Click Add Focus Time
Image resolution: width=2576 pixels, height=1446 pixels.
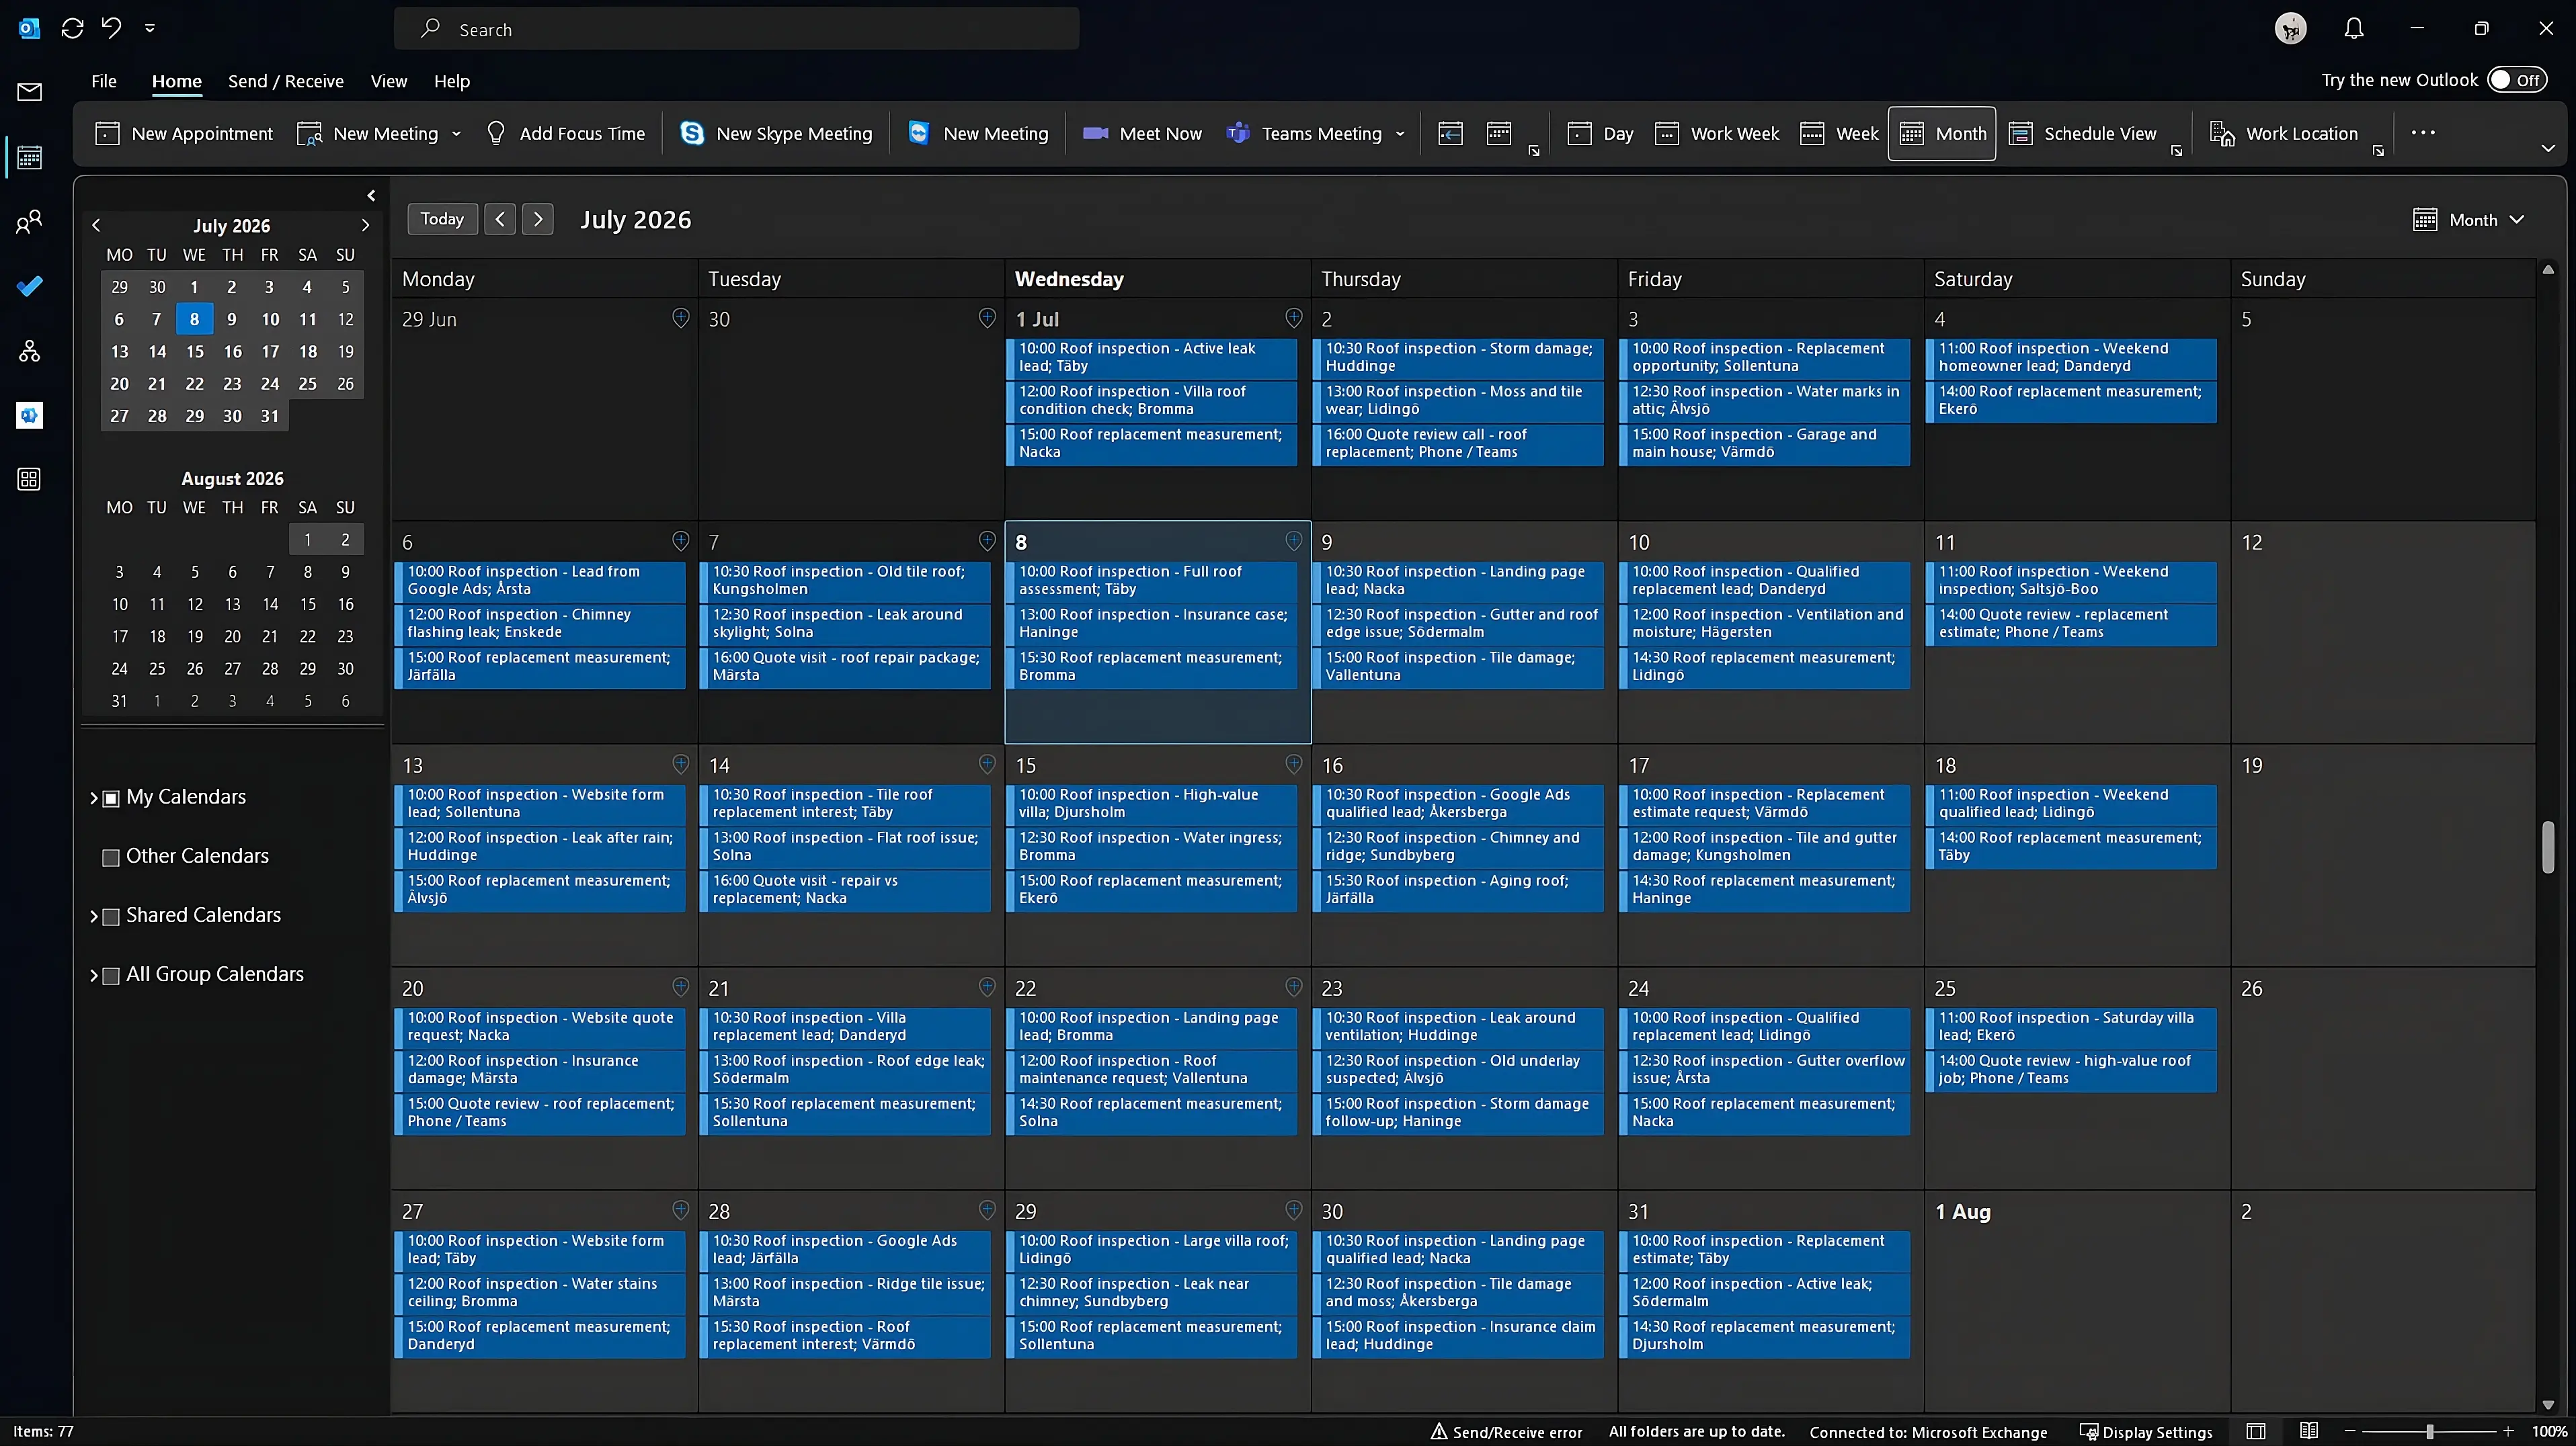(x=565, y=133)
